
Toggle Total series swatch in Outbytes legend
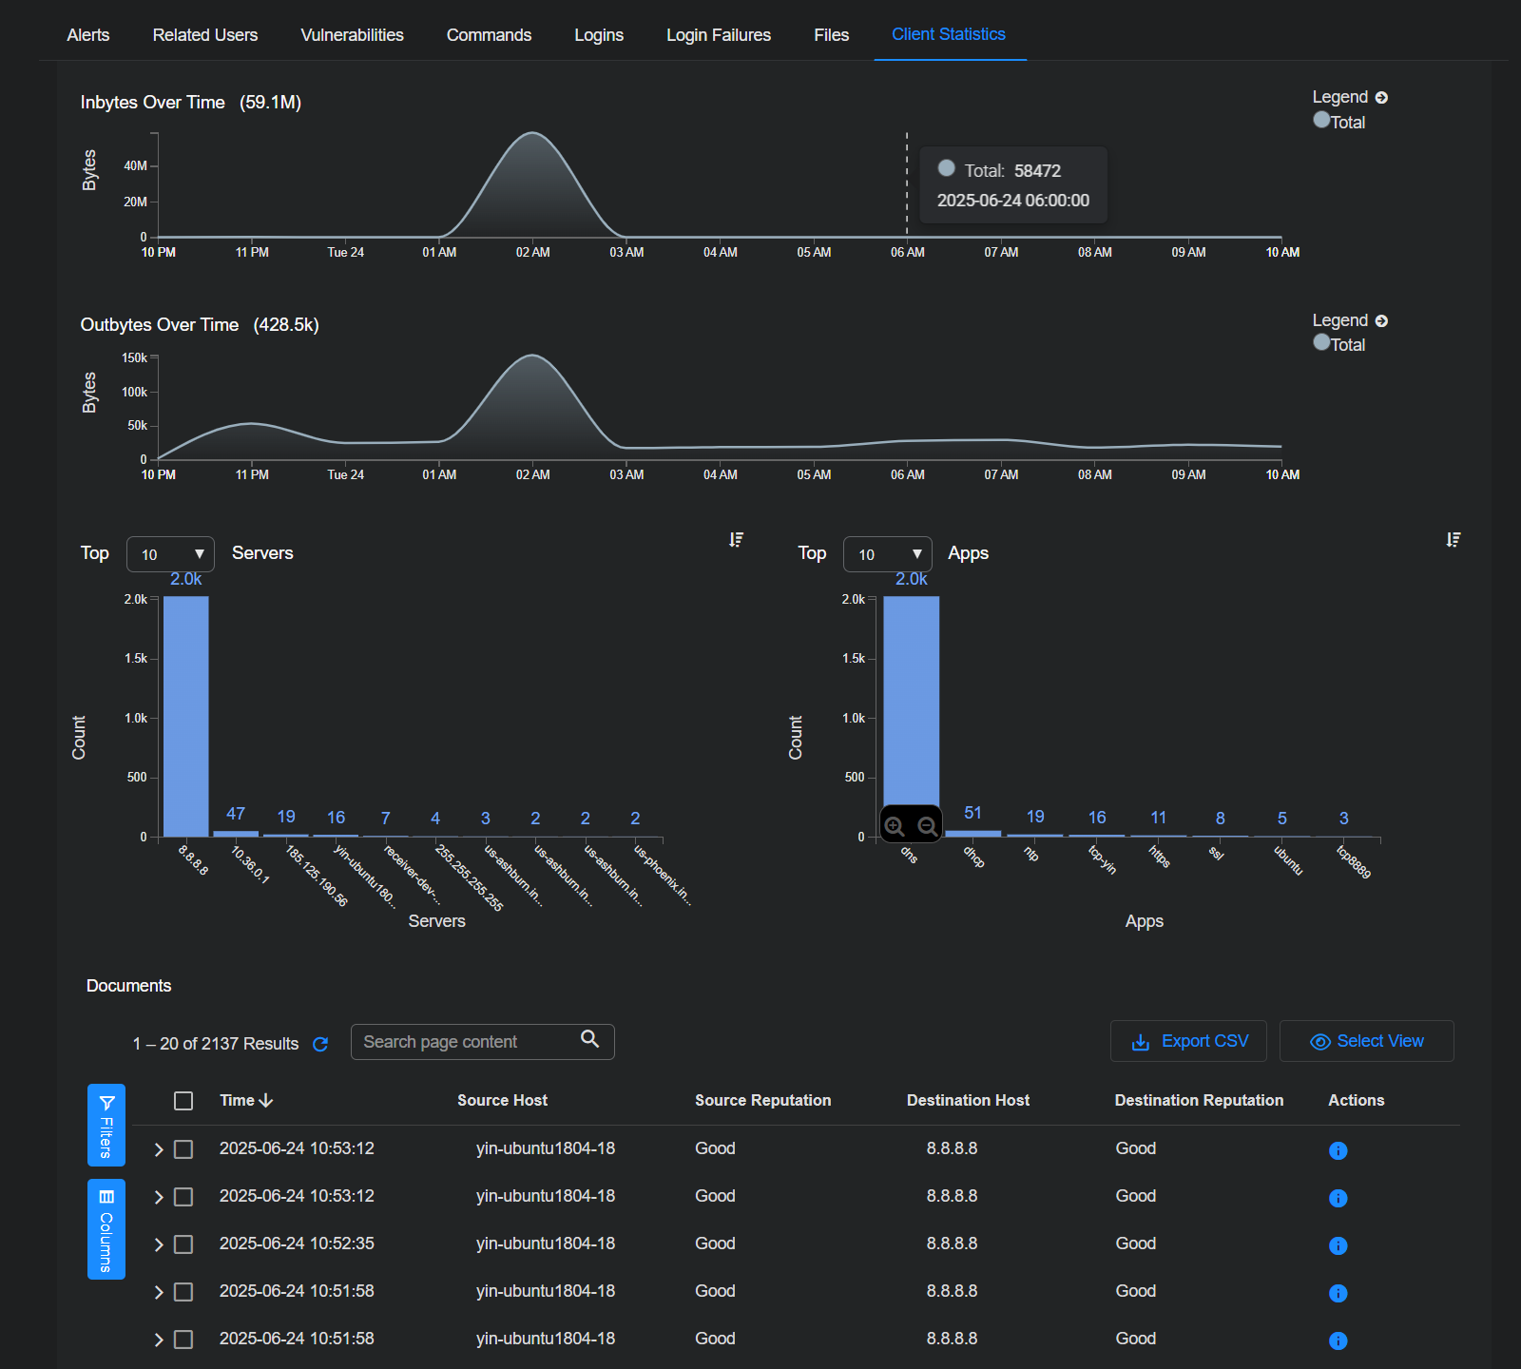pyautogui.click(x=1321, y=342)
